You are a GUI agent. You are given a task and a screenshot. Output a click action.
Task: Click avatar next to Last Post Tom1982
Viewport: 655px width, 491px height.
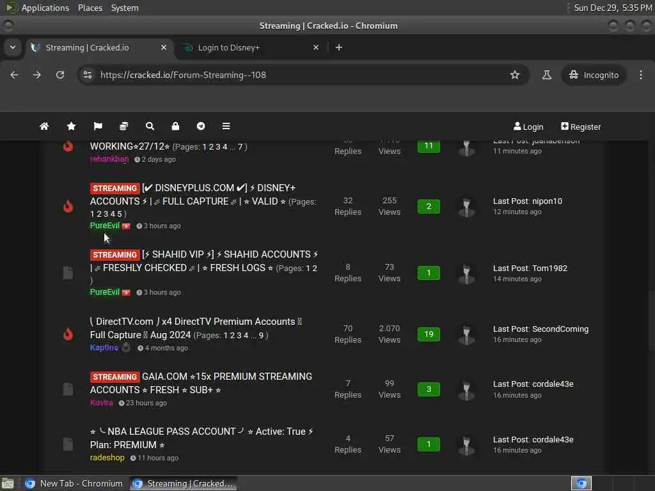[466, 274]
